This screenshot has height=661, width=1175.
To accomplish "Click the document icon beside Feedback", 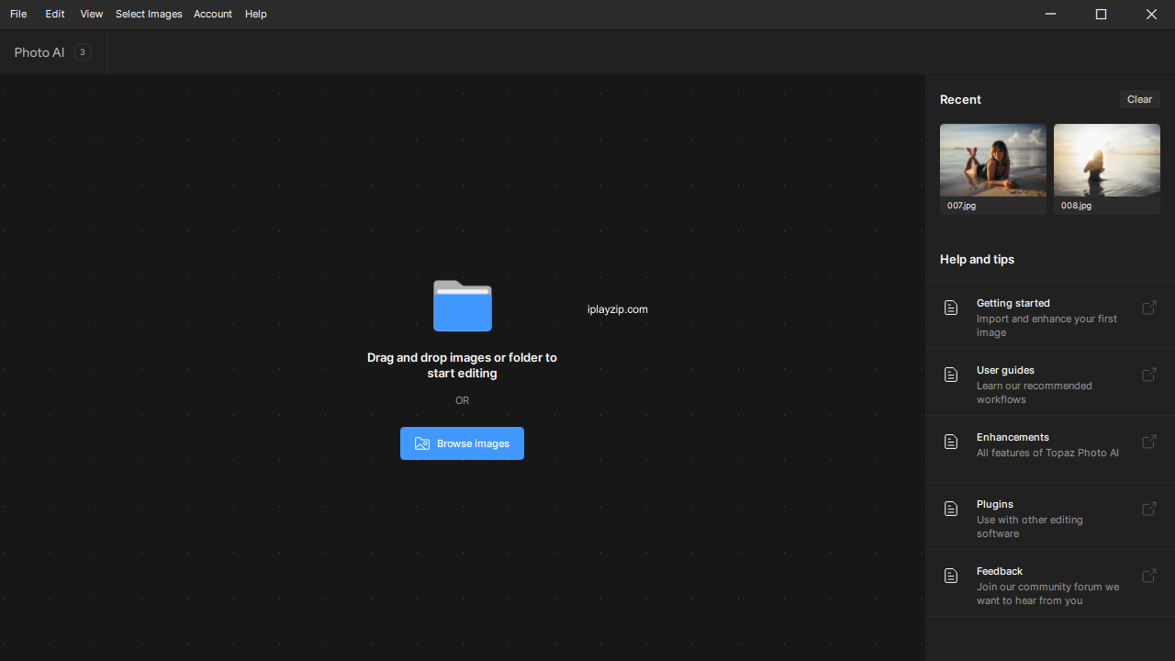I will click(x=951, y=576).
